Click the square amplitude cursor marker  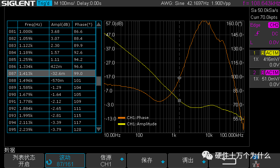(x=179, y=100)
